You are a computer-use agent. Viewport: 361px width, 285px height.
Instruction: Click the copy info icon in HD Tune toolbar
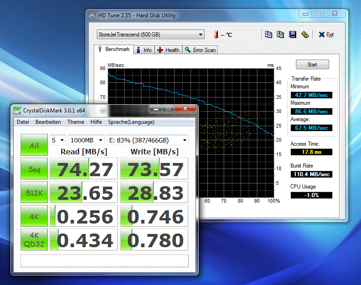(x=268, y=35)
